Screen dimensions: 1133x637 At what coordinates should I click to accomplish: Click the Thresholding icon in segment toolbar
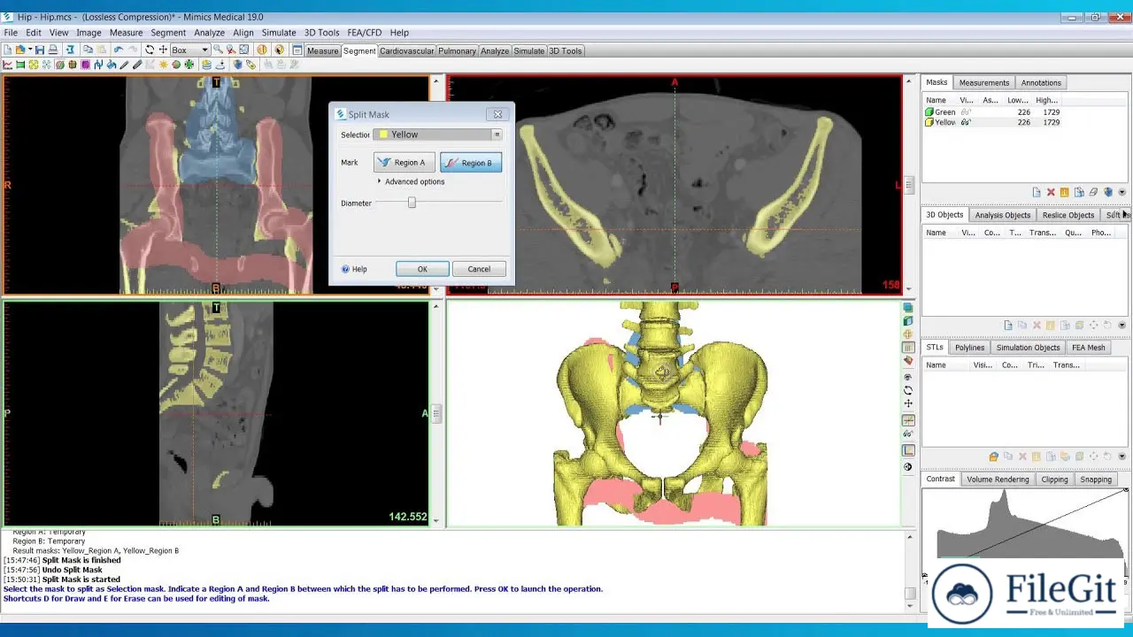coord(7,65)
